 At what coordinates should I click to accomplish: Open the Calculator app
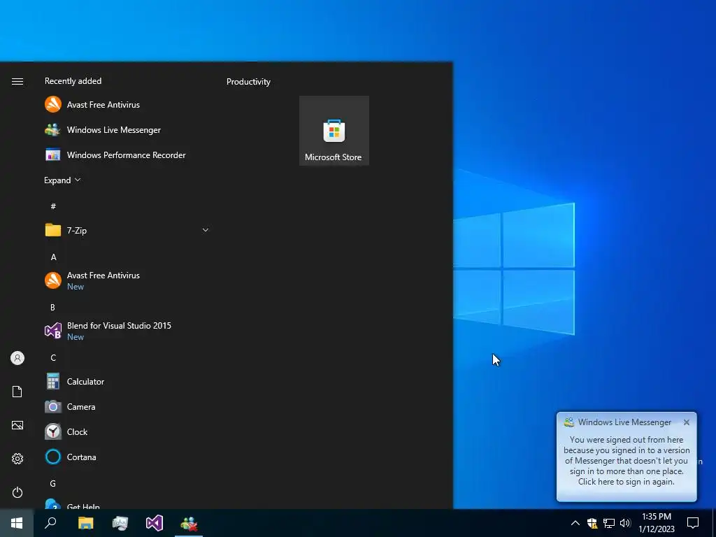point(126,381)
